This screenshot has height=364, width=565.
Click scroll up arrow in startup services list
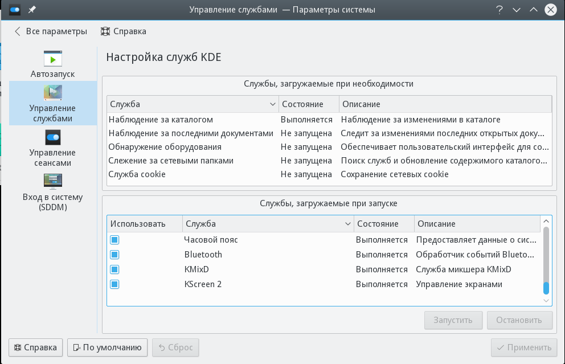coord(546,221)
